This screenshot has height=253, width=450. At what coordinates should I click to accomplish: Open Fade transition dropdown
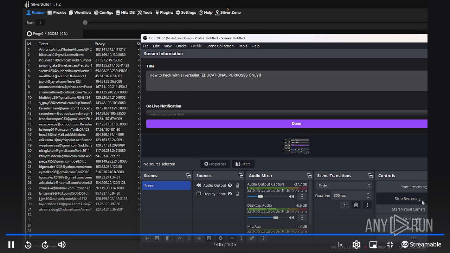click(x=343, y=186)
